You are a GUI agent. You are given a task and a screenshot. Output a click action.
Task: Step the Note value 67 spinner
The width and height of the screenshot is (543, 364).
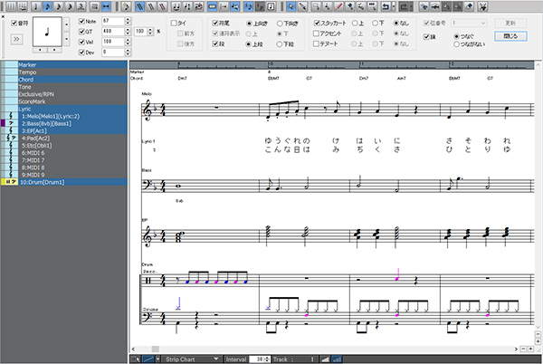point(128,21)
